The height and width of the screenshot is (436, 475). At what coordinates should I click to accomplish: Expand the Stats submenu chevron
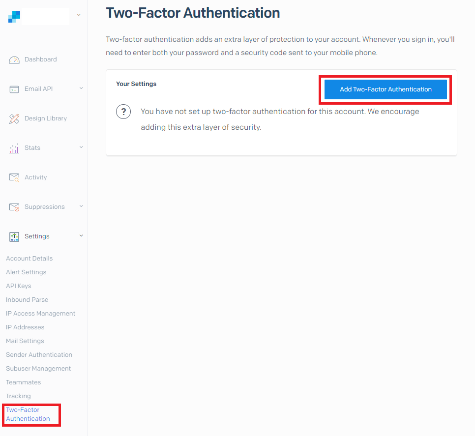81,147
